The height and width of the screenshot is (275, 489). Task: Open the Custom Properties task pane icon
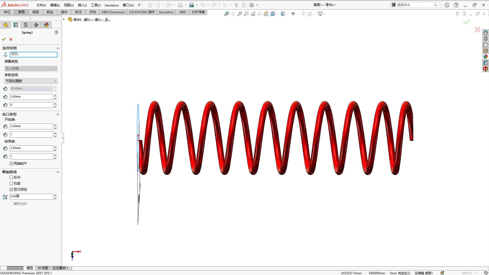(x=486, y=63)
